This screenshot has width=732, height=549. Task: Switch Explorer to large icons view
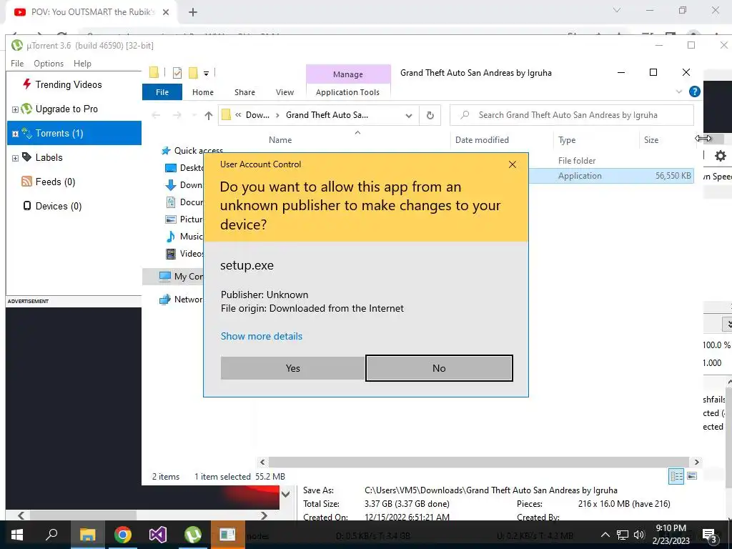point(692,476)
